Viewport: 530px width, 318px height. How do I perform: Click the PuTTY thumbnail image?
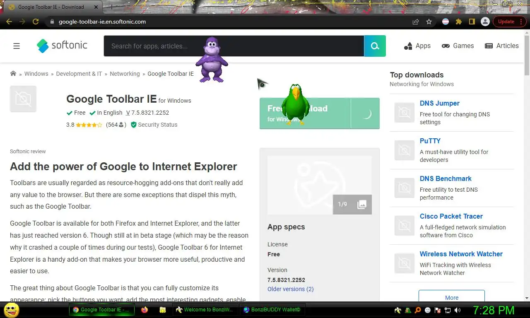point(404,150)
